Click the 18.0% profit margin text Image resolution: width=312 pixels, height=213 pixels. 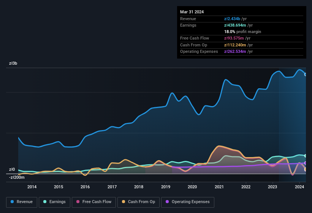coord(242,32)
